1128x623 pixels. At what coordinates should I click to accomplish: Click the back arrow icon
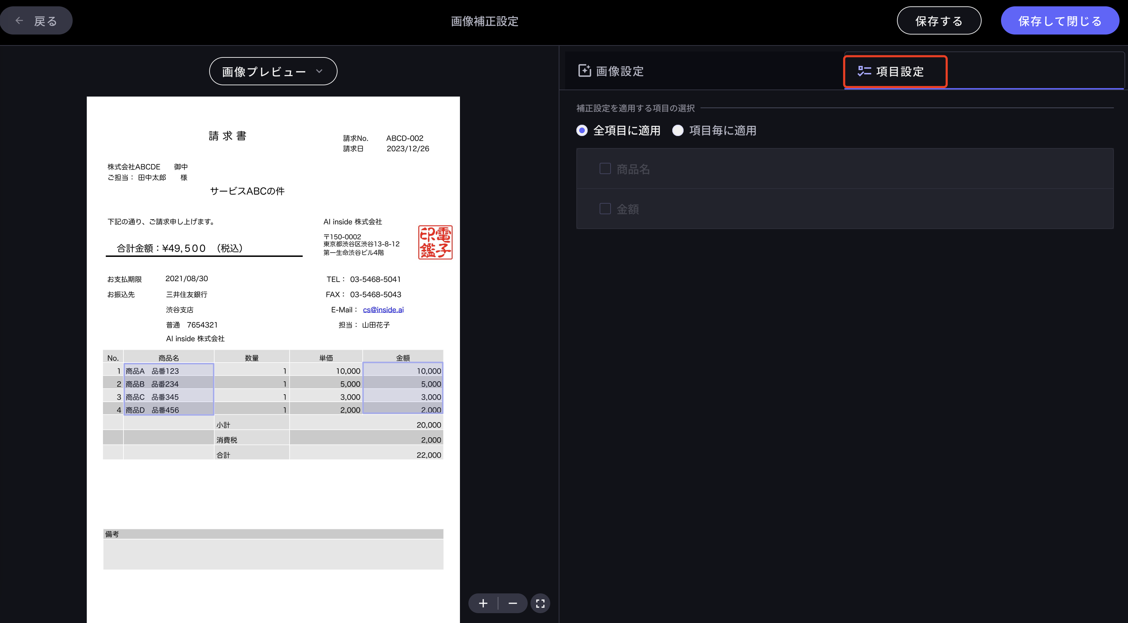point(19,20)
